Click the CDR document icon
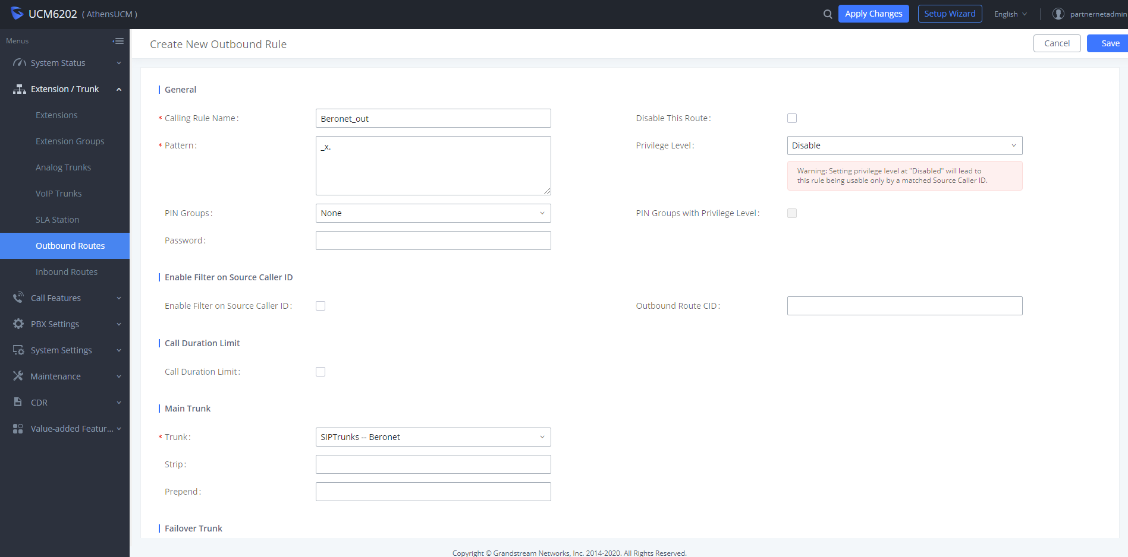 (18, 402)
